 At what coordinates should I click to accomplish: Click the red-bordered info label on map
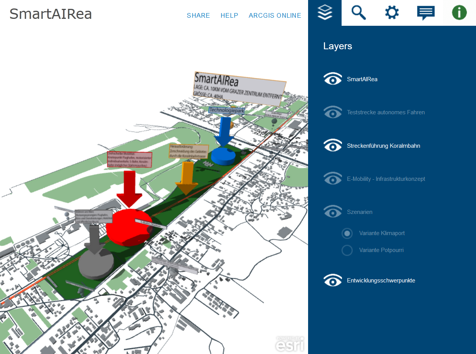129,159
